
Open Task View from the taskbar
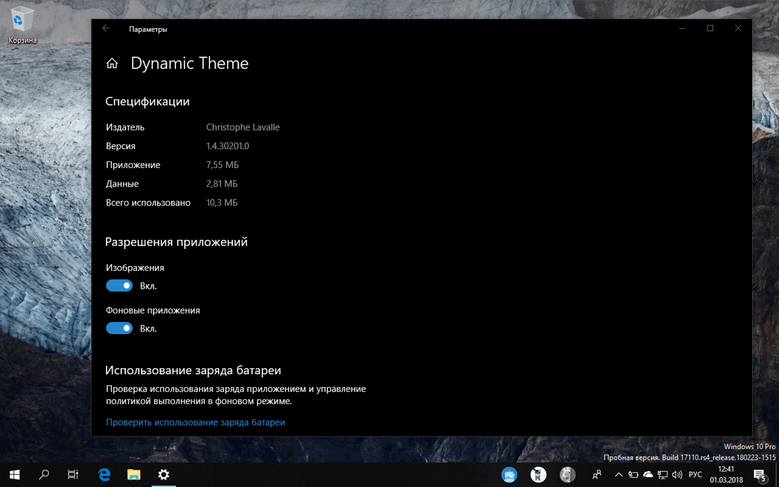(x=73, y=475)
